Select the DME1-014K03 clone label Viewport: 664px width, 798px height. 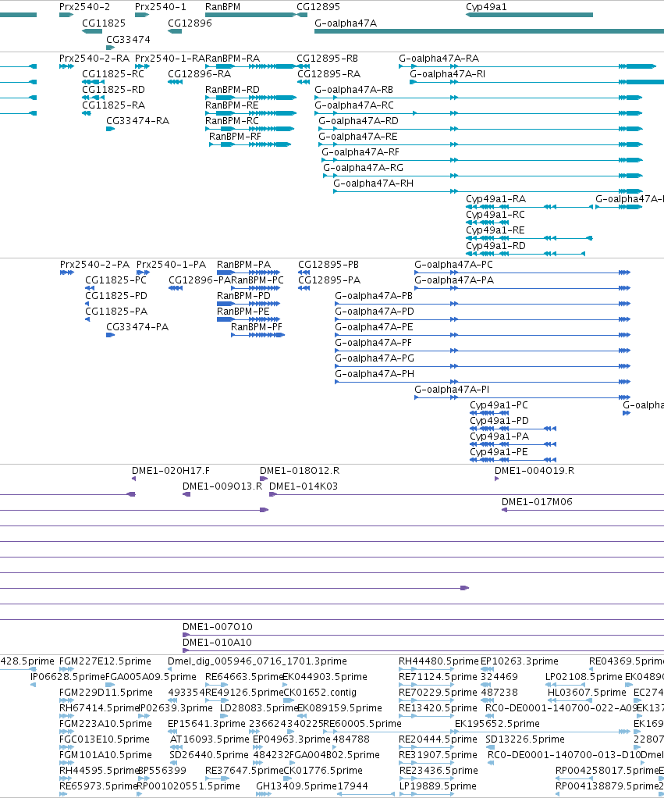tap(304, 486)
